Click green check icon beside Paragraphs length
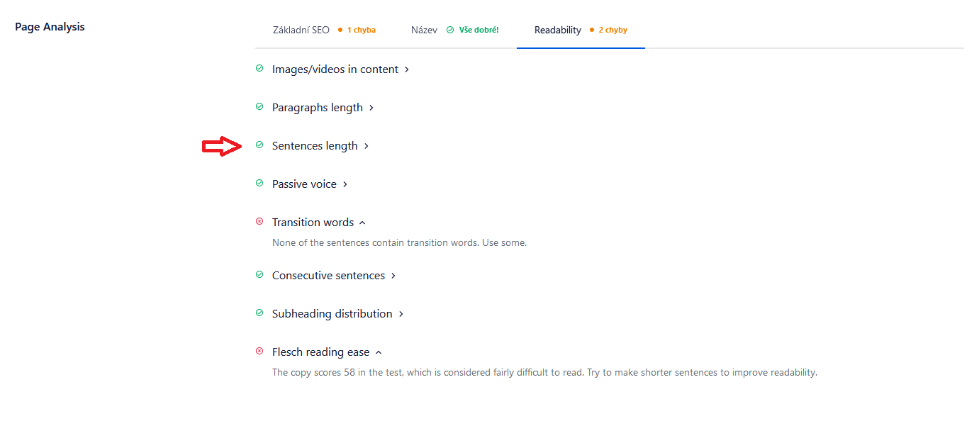The width and height of the screenshot is (979, 421). point(259,107)
